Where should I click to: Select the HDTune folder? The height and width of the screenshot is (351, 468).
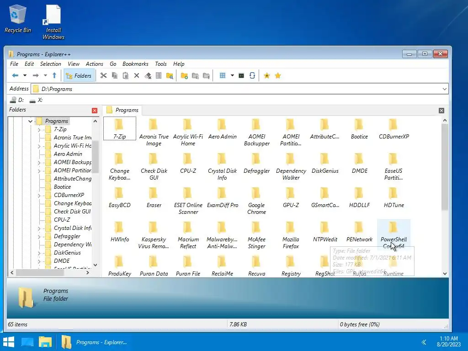click(394, 197)
